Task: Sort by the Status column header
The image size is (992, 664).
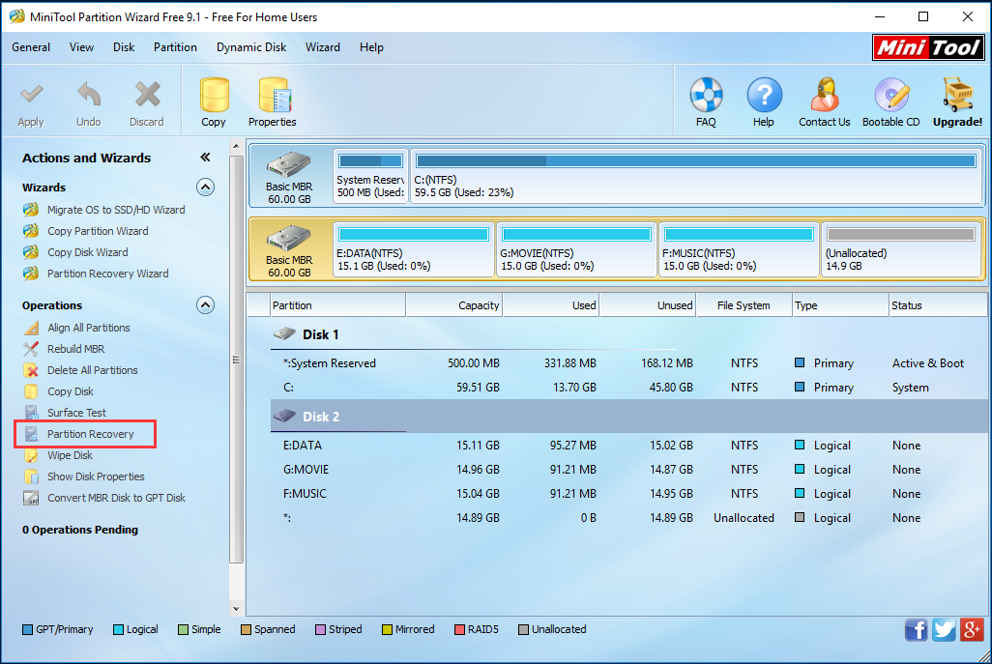Action: 939,305
